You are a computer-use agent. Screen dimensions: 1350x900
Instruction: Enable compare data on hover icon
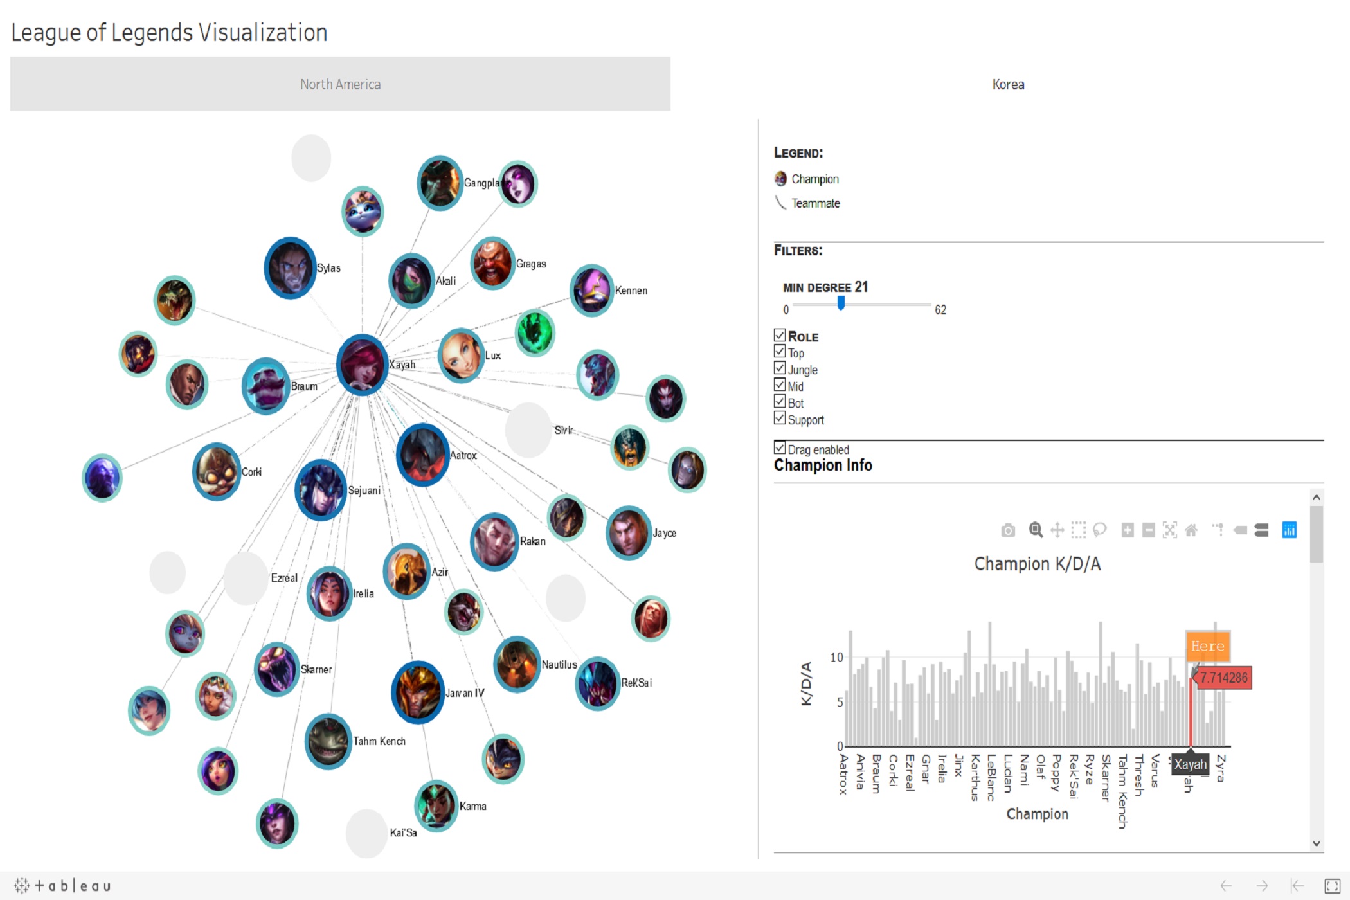click(x=1261, y=530)
